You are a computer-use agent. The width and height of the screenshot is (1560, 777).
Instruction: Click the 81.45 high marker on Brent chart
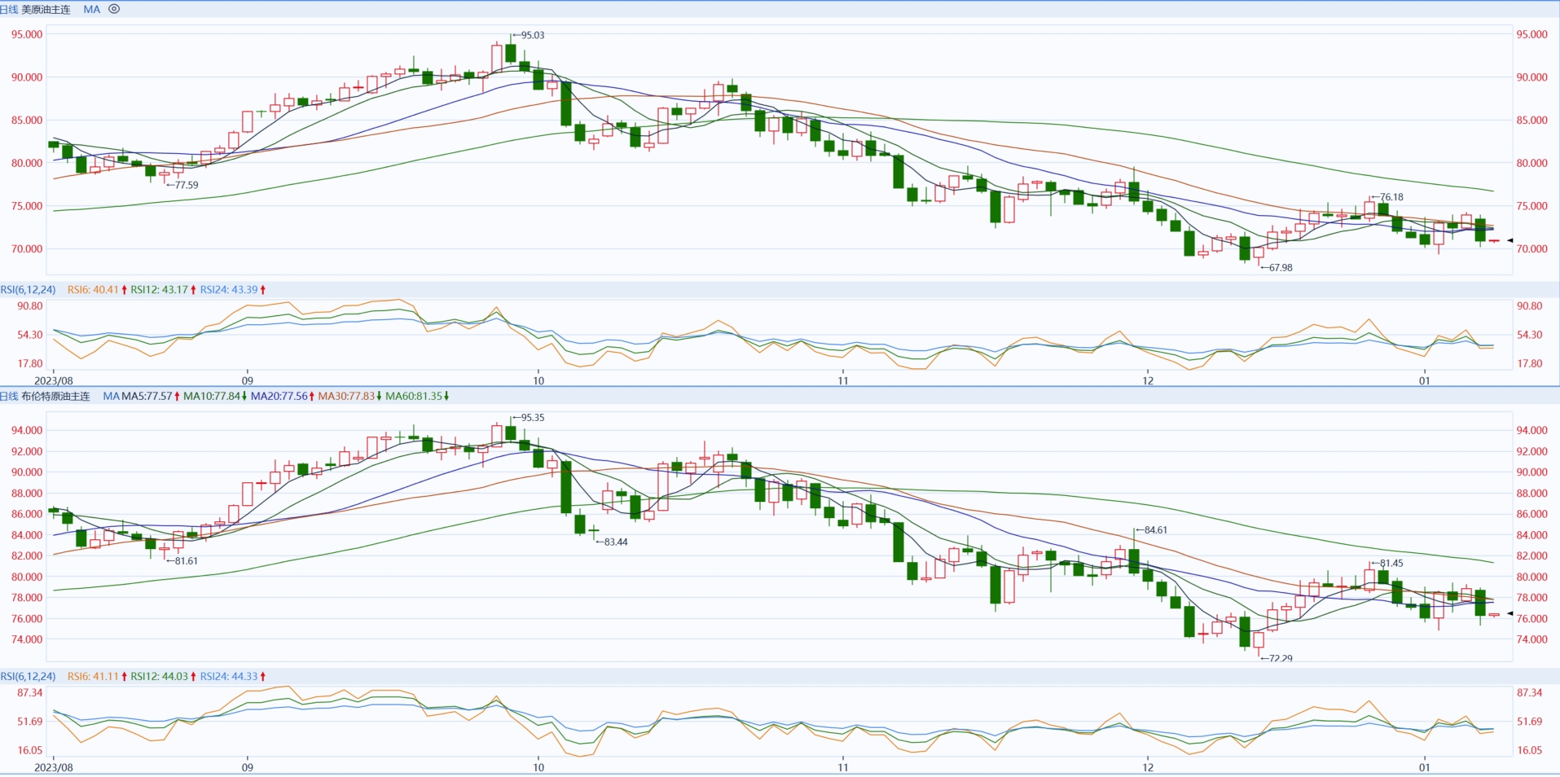point(1387,564)
